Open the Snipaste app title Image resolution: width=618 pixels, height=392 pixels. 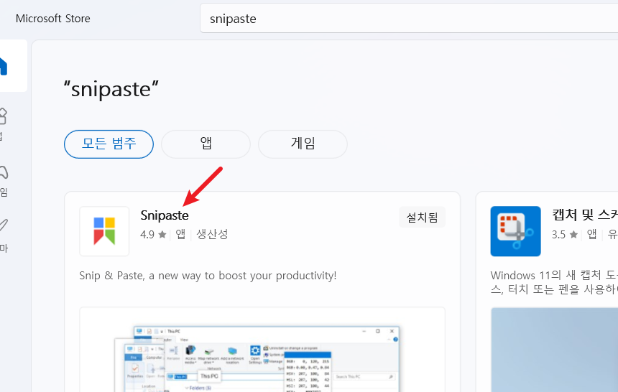click(165, 215)
